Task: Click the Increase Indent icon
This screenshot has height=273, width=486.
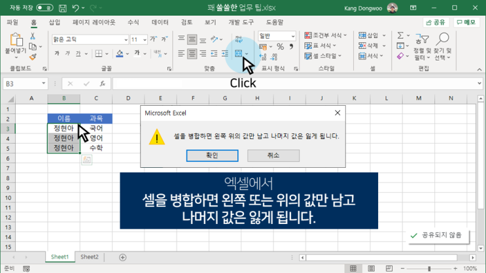Action: 225,54
